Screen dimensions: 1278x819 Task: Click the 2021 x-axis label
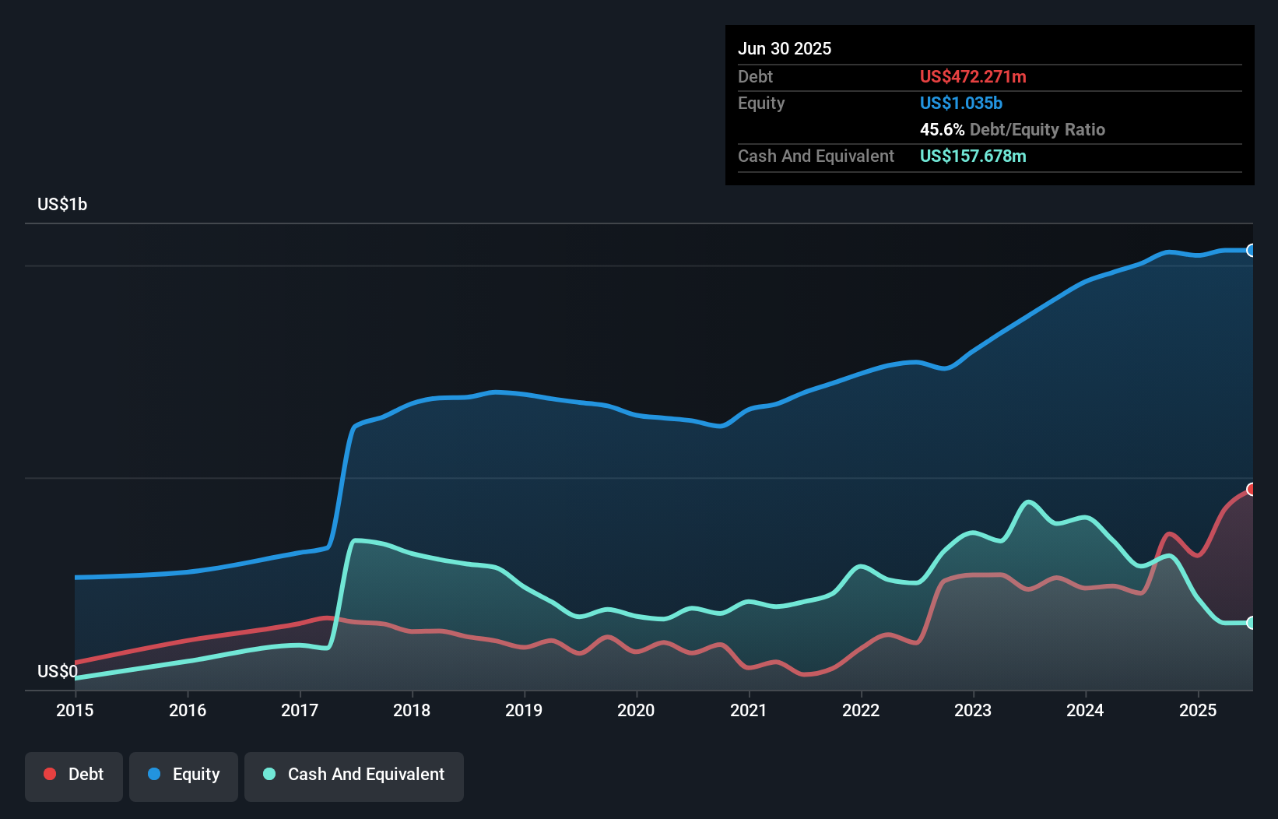pyautogui.click(x=749, y=710)
